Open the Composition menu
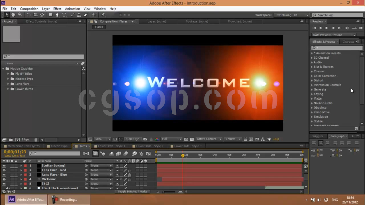This screenshot has height=205, width=365. (x=29, y=9)
